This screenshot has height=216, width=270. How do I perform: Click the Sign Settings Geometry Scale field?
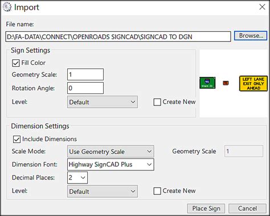click(x=85, y=75)
